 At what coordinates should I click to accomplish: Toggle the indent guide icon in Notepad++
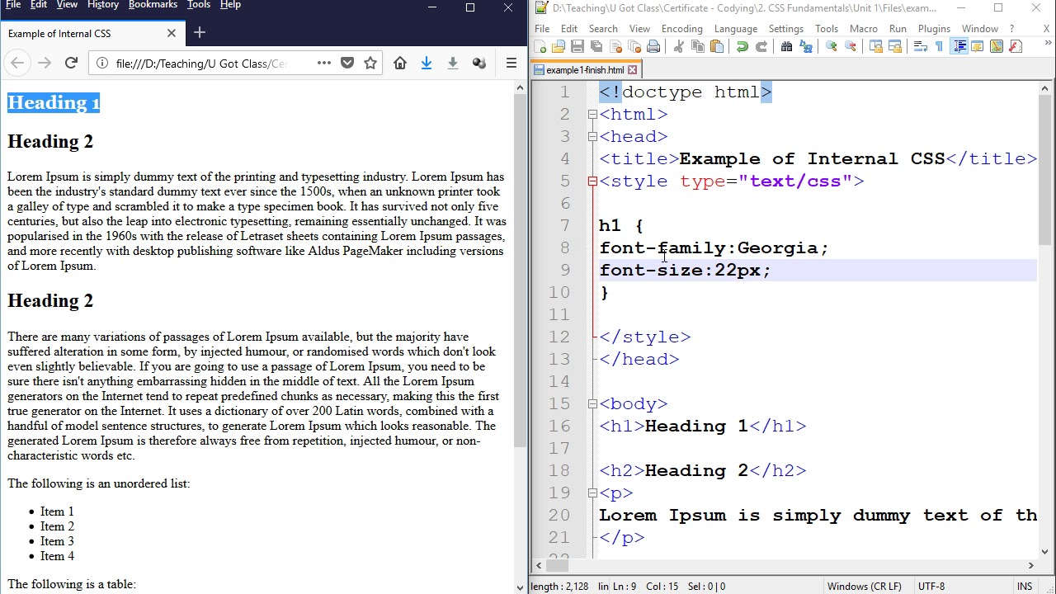click(959, 47)
